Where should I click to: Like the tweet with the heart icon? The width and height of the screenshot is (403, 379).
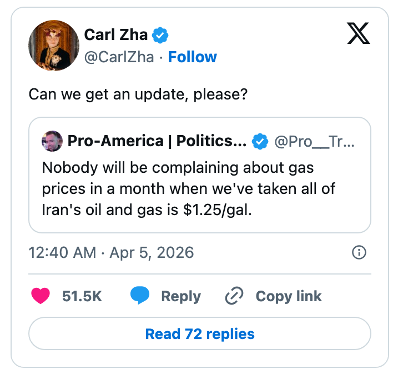(x=41, y=296)
